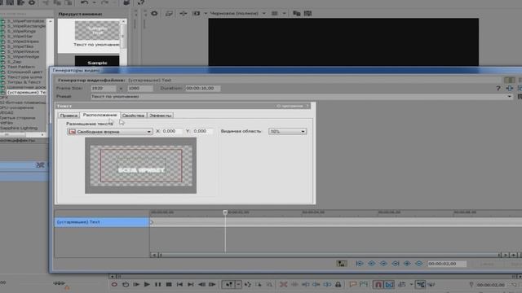522x293 pixels.
Task: Open Split Screen View dropdown arrow
Action: point(206,13)
